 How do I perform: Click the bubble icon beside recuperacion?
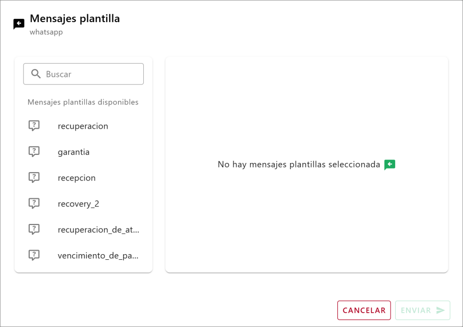34,126
